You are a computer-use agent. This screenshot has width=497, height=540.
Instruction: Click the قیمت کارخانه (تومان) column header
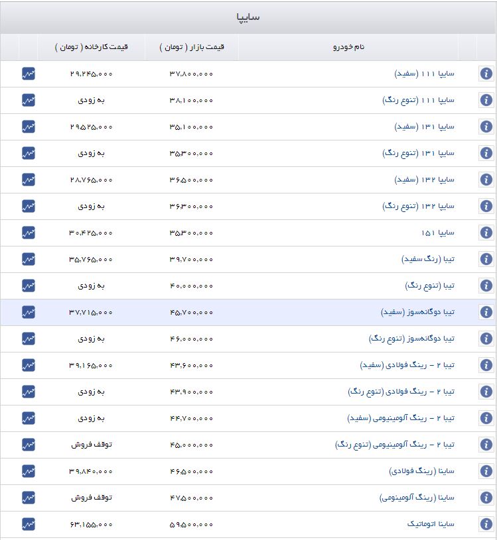point(92,47)
